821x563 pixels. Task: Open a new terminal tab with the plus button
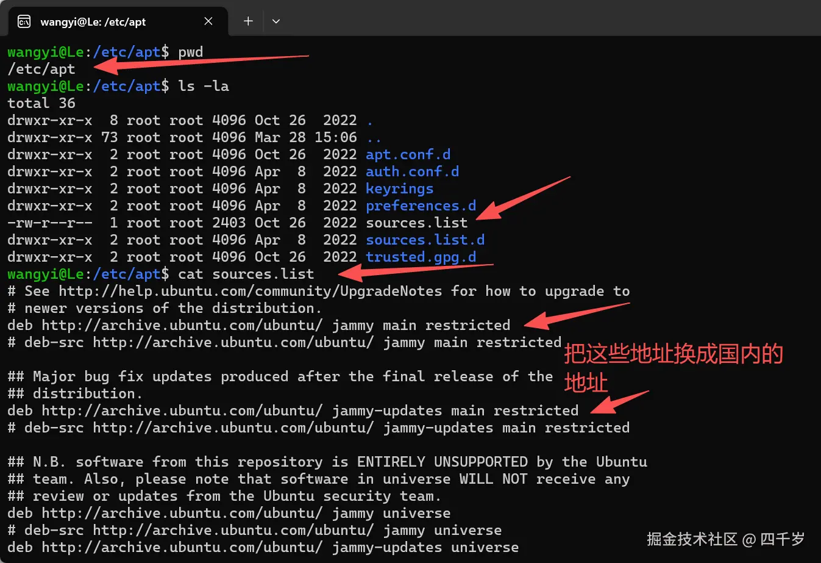[x=247, y=20]
